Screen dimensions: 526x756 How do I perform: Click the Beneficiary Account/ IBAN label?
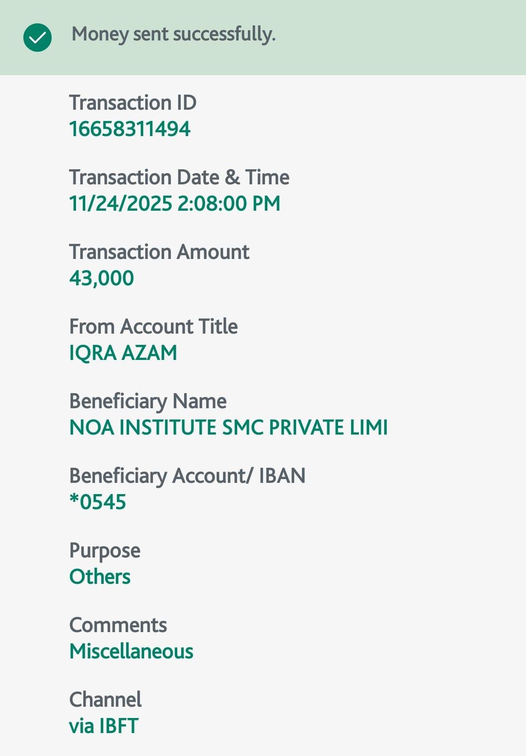tap(187, 476)
